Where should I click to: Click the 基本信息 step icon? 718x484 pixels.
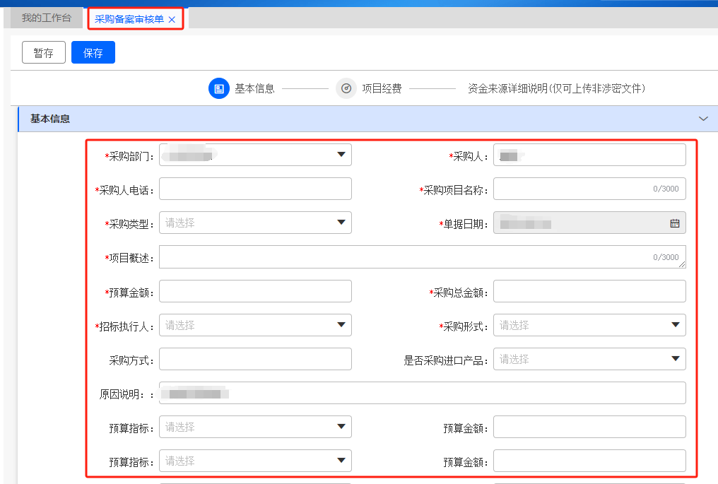[x=219, y=89]
